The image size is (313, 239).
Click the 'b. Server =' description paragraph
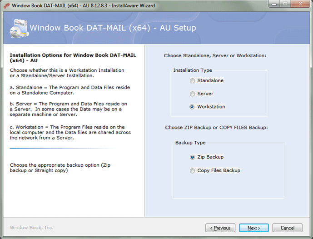[69, 109]
